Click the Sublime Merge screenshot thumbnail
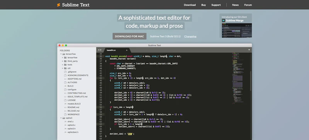 237,30
